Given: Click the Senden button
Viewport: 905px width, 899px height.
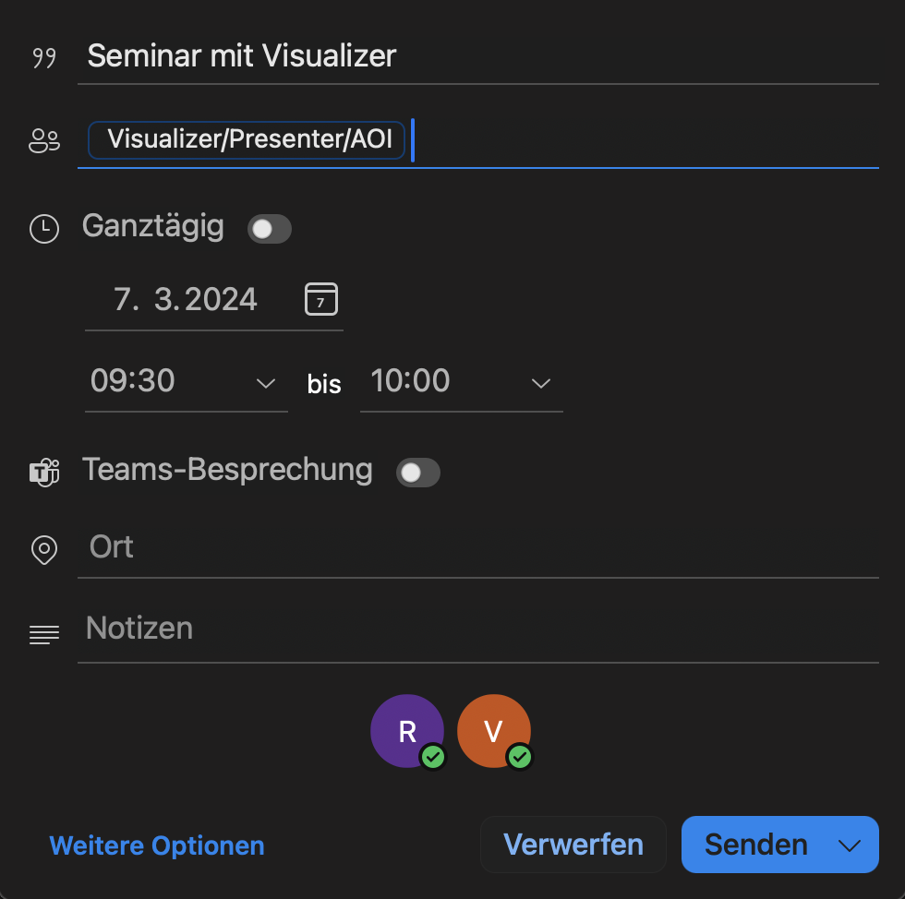Looking at the screenshot, I should click(755, 844).
